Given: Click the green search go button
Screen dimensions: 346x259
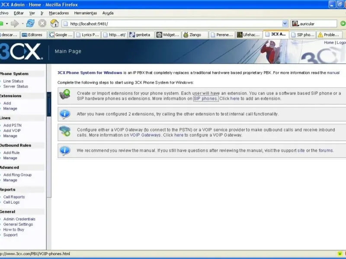Looking at the screenshot, I should pos(343,24).
